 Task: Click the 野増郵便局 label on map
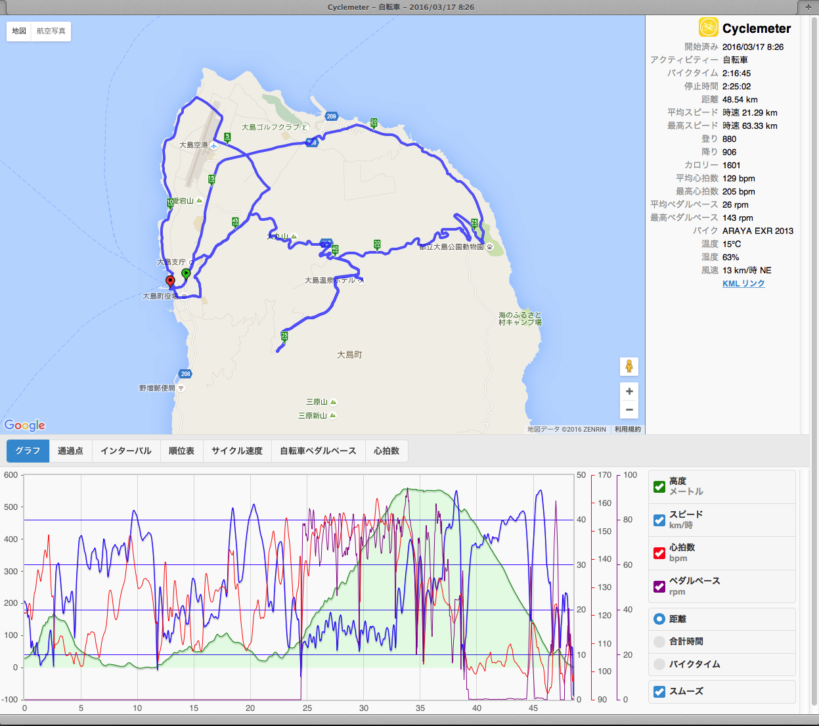pyautogui.click(x=157, y=388)
